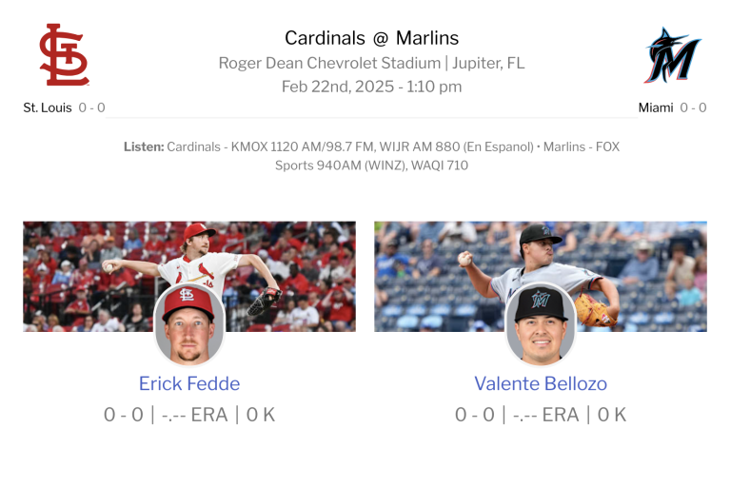731x487 pixels.
Task: Click the St. Louis team name label
Action: pyautogui.click(x=48, y=107)
